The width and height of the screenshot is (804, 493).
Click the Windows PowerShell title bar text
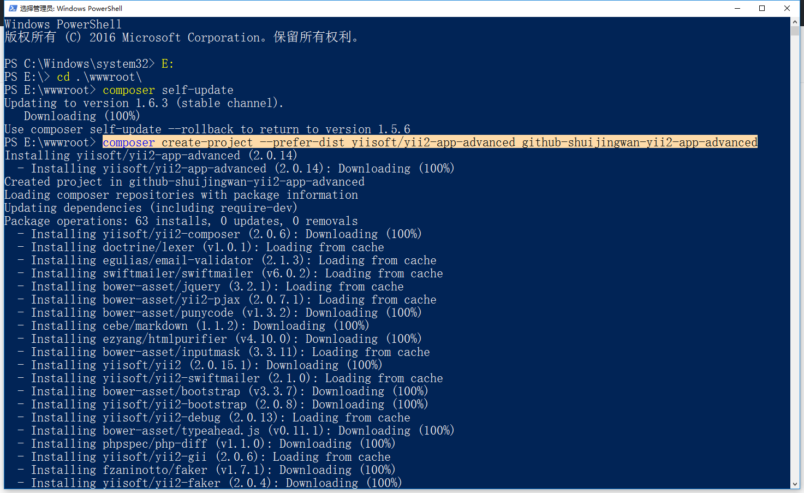pyautogui.click(x=71, y=8)
